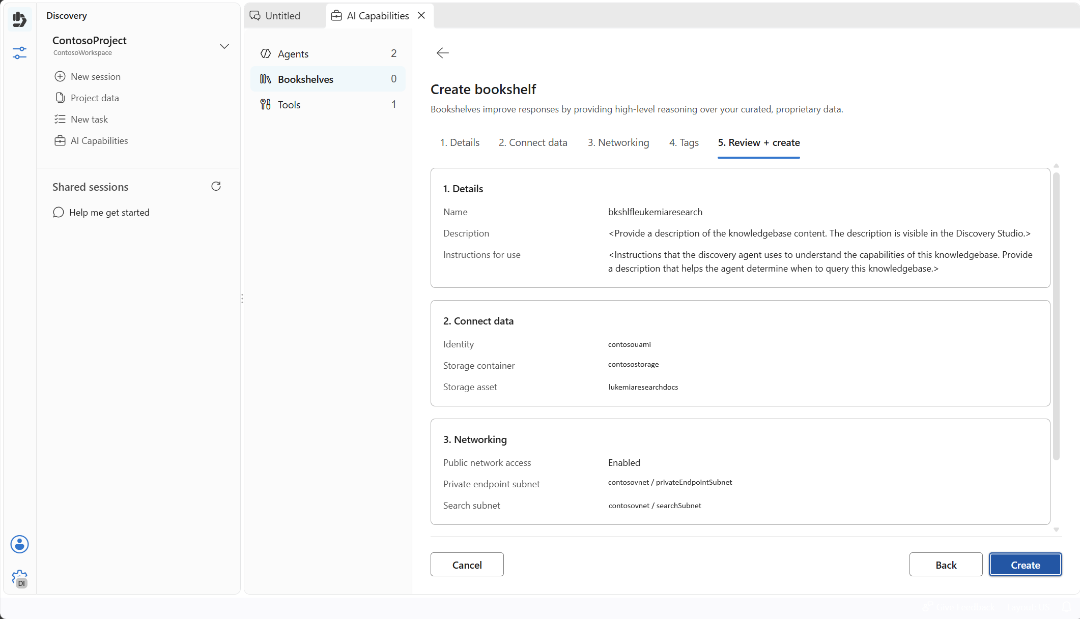1080x619 pixels.
Task: Open the sliders settings icon in left rail
Action: [x=19, y=52]
